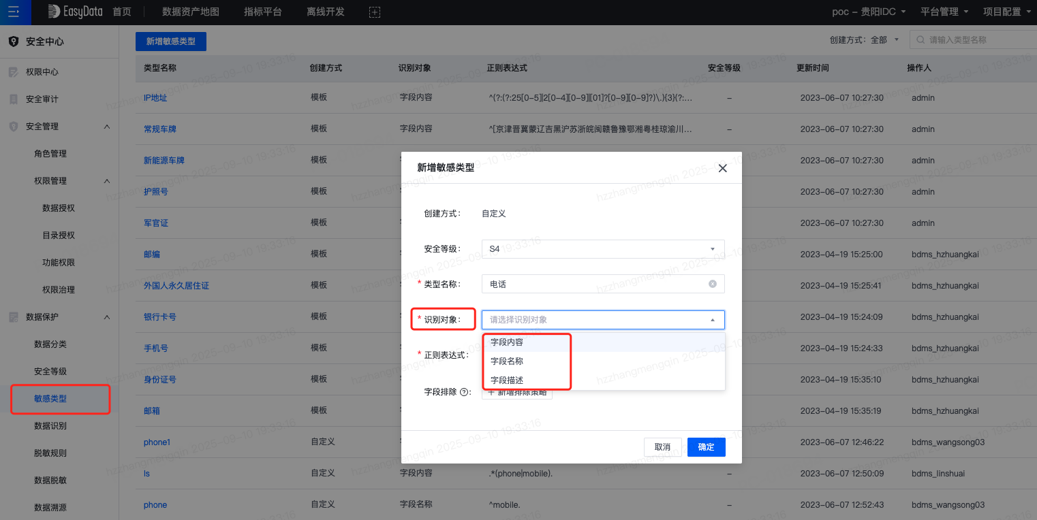Click 取消 to cancel the dialog

coord(662,447)
